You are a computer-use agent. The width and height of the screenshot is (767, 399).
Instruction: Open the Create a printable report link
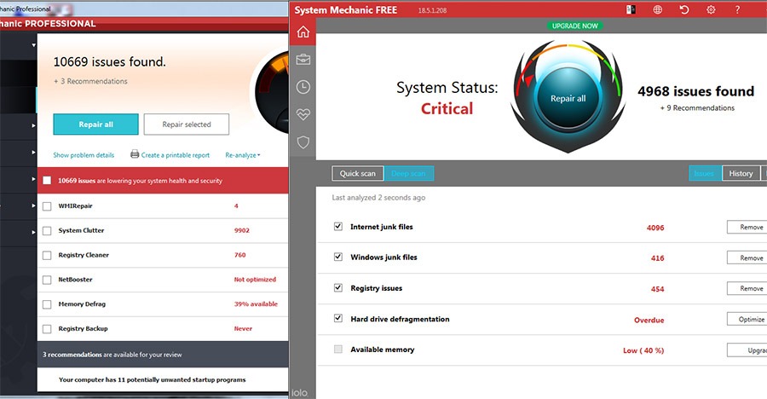coord(175,155)
